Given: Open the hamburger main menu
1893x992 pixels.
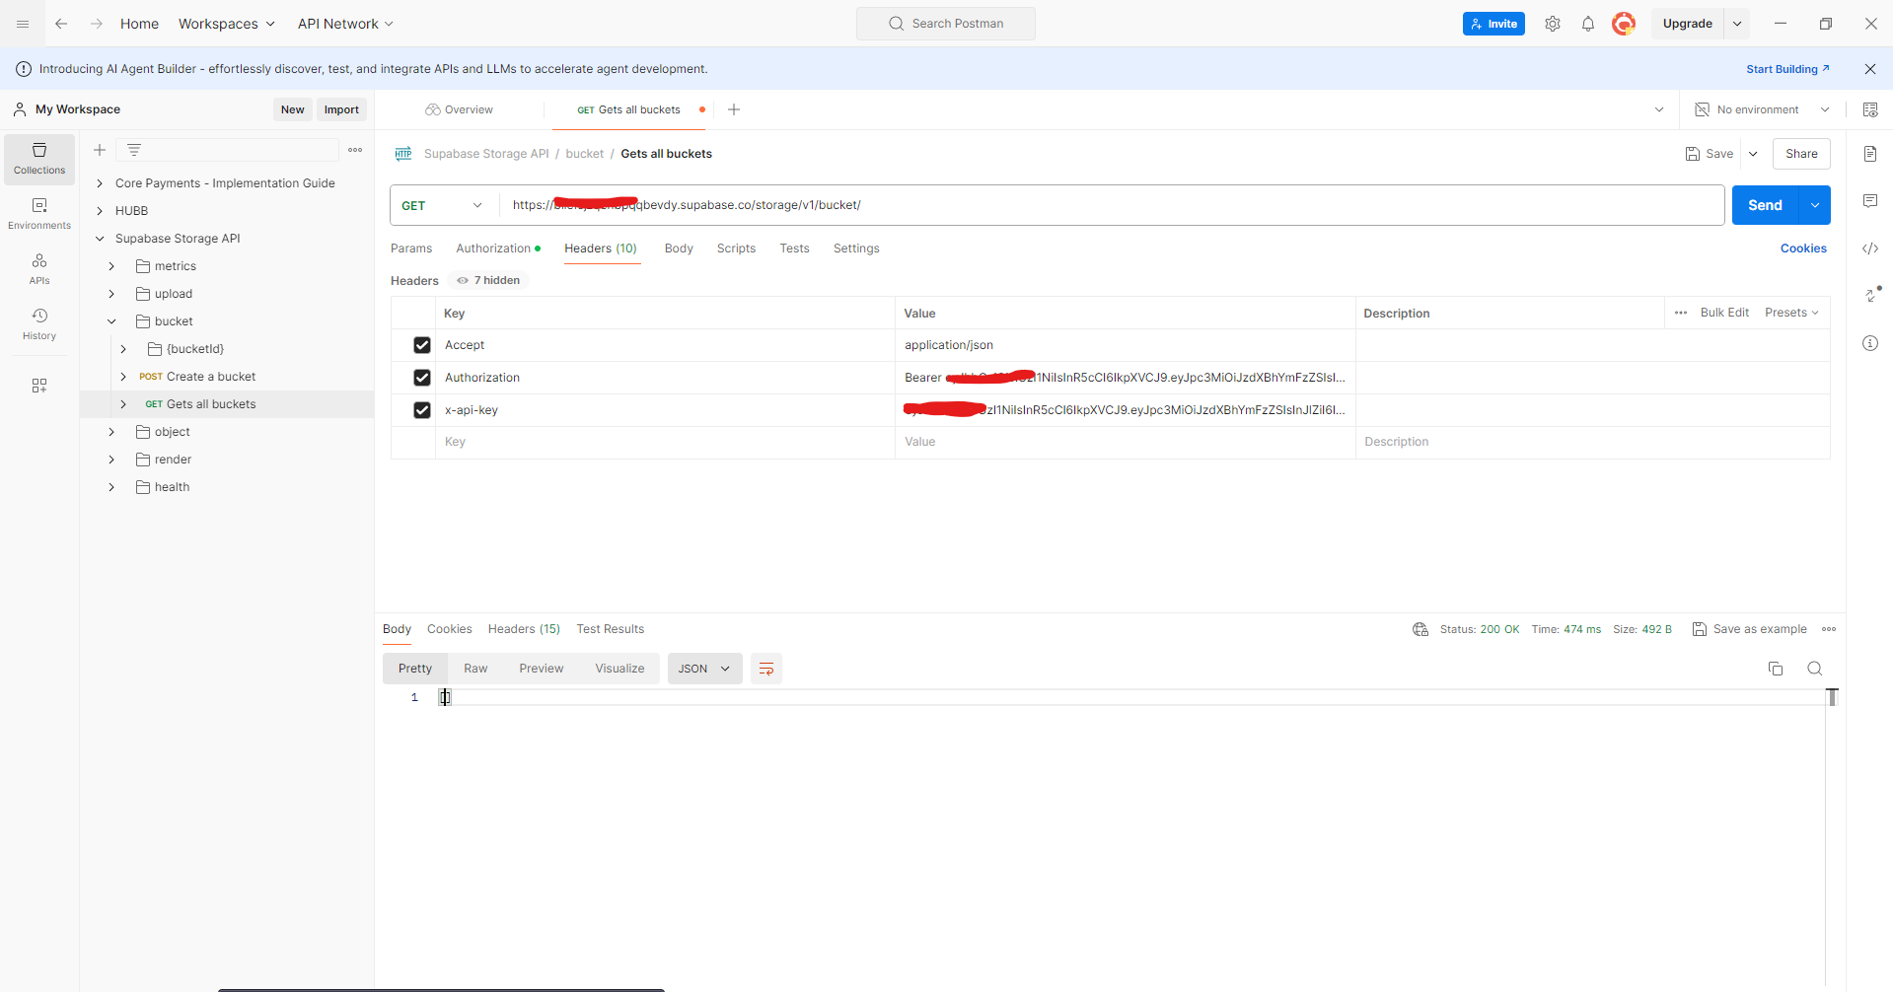Looking at the screenshot, I should 23,24.
